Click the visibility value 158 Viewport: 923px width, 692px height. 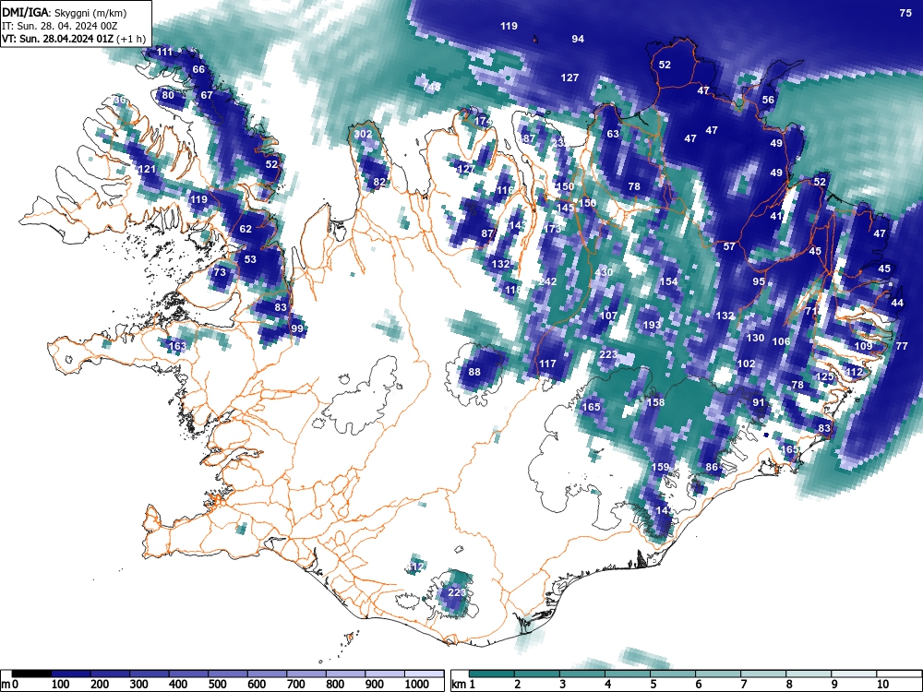click(655, 403)
